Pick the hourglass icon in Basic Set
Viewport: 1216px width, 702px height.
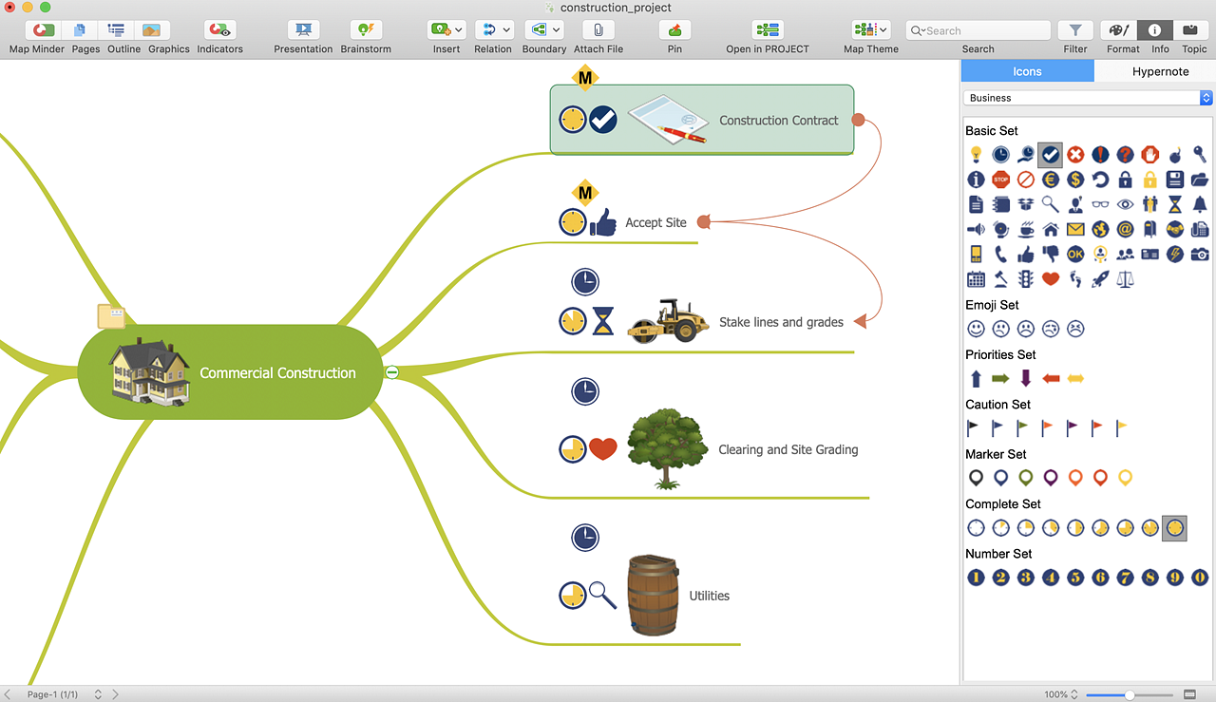1175,203
